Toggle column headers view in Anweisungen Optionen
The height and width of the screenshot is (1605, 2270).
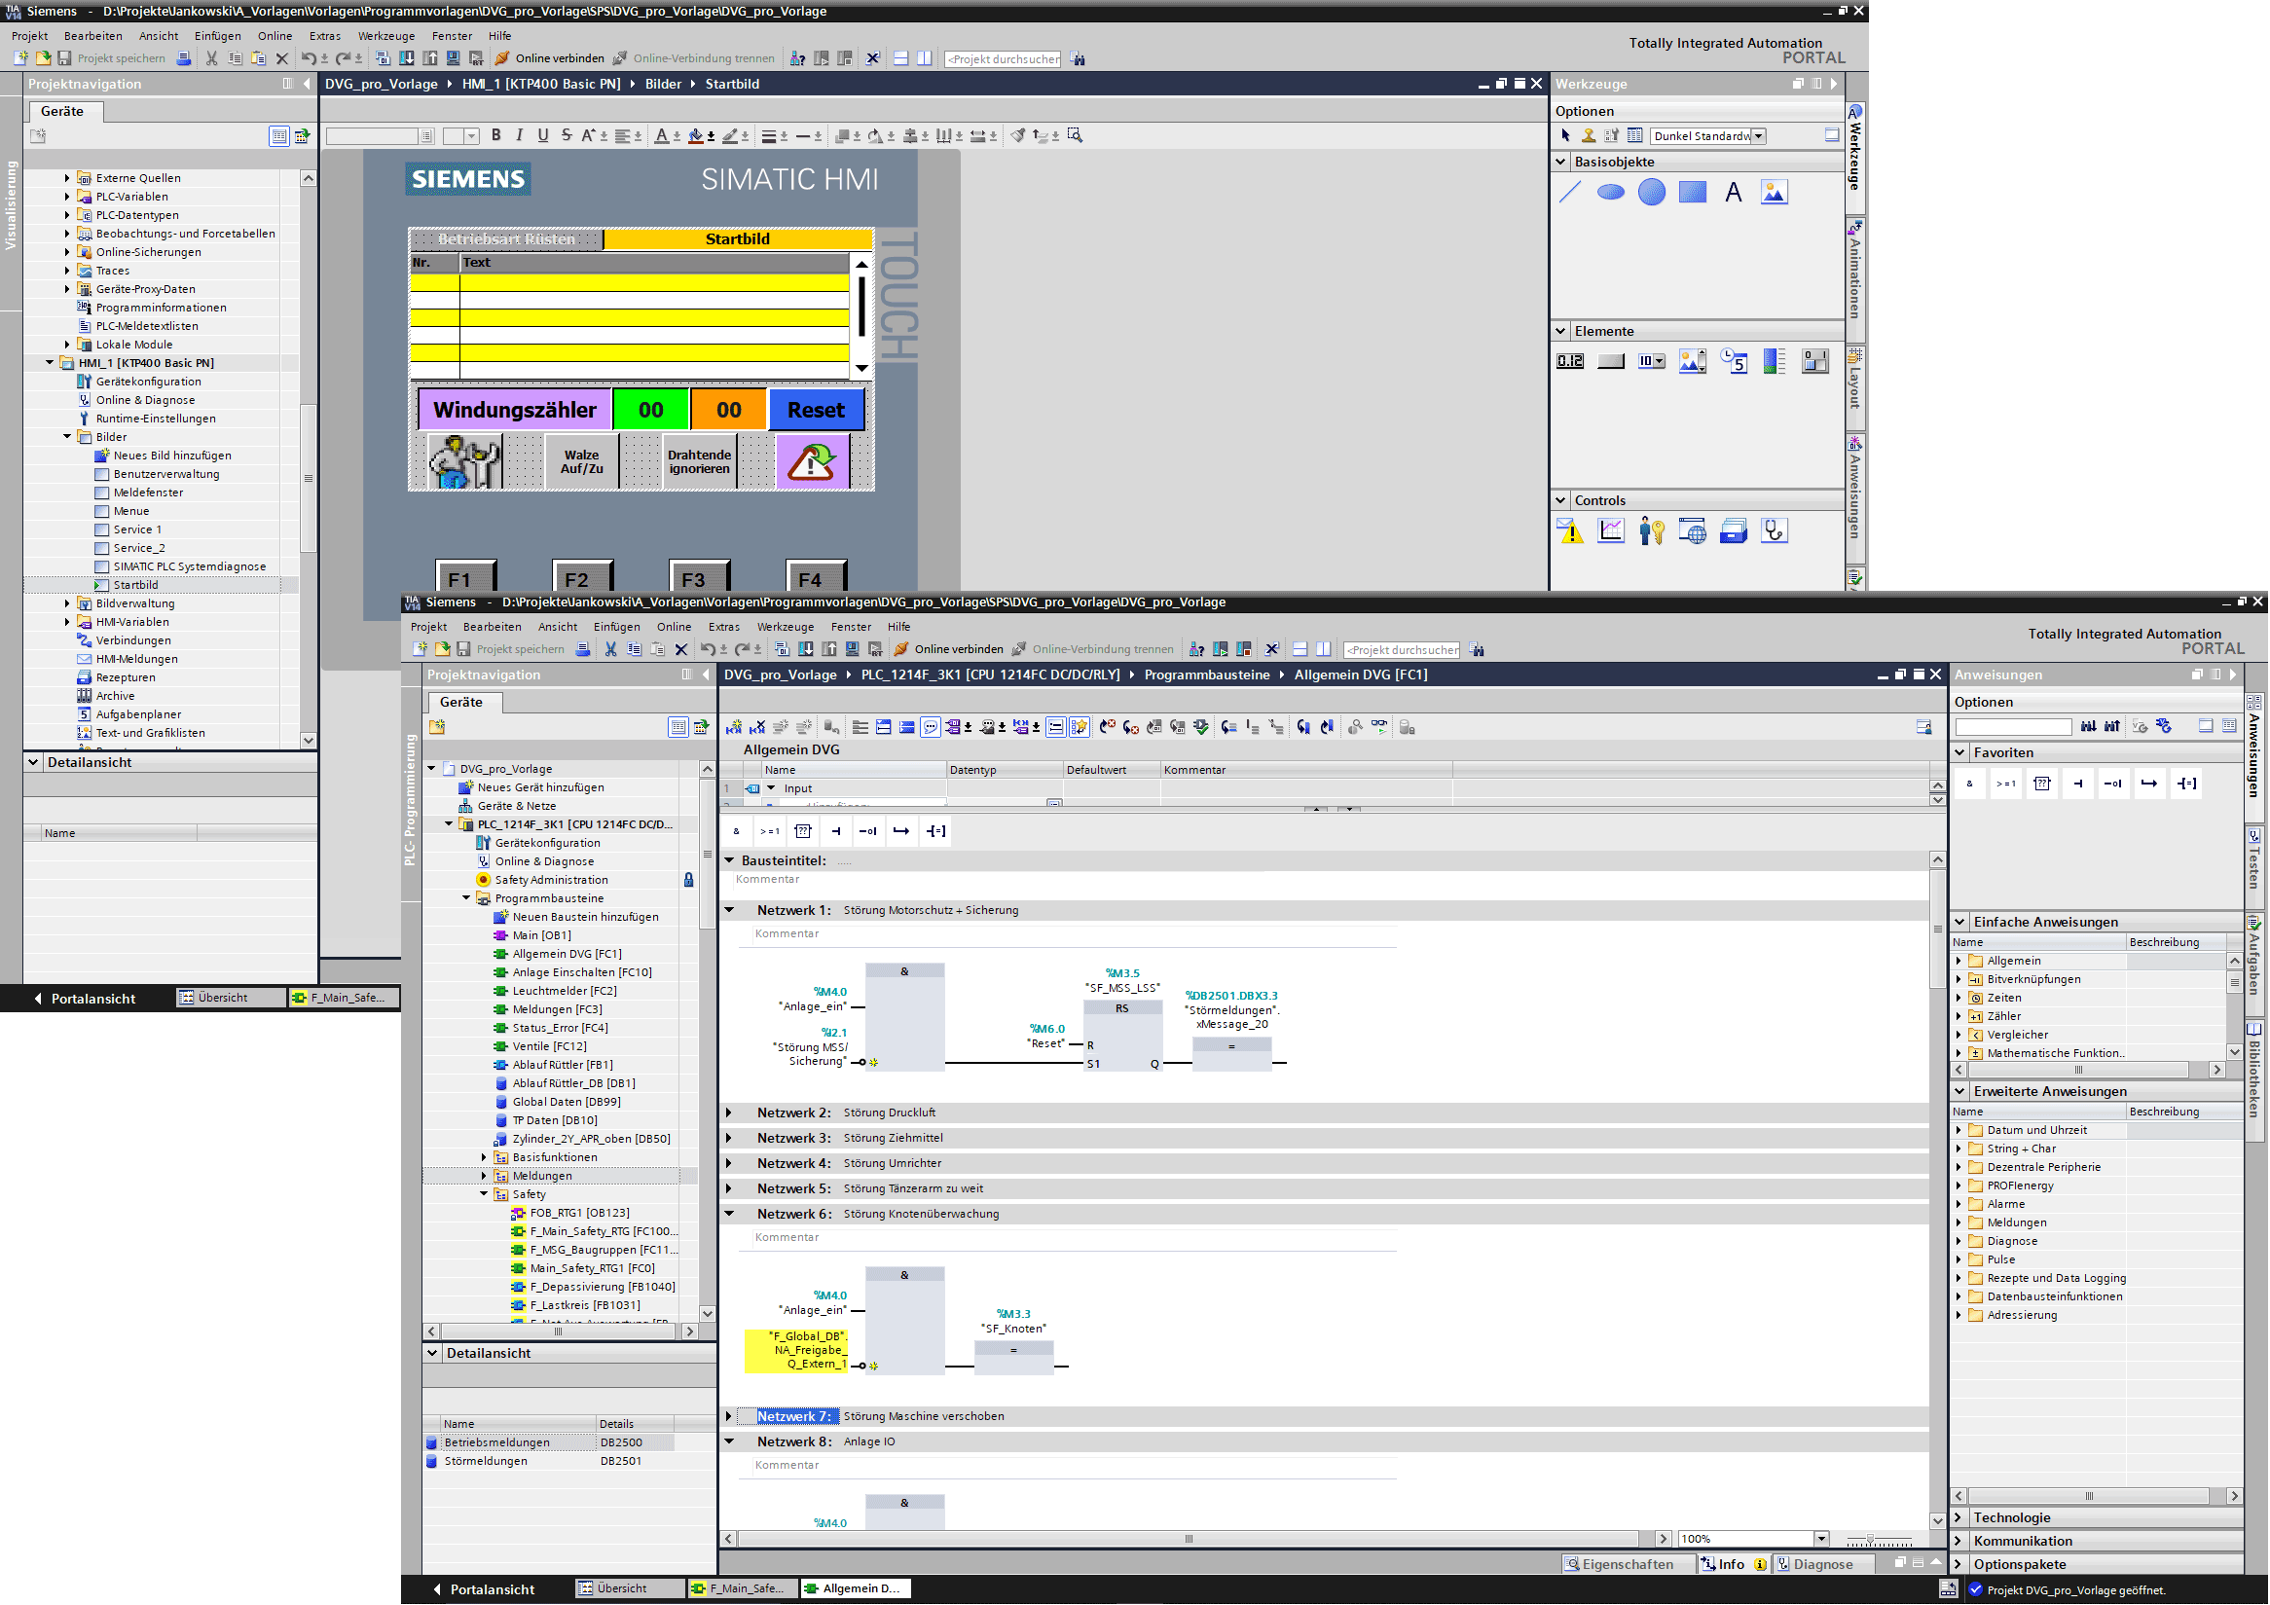(x=2229, y=726)
